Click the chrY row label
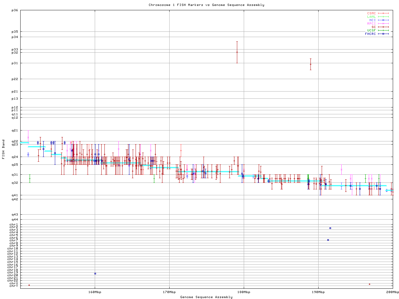The image size is (399, 299). click(14, 286)
